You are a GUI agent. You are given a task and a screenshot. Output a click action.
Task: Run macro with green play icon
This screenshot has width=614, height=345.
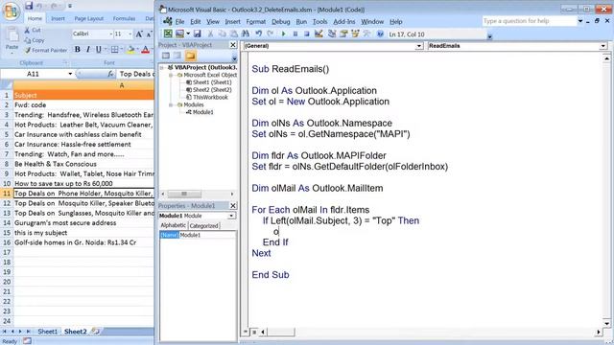pyautogui.click(x=284, y=34)
